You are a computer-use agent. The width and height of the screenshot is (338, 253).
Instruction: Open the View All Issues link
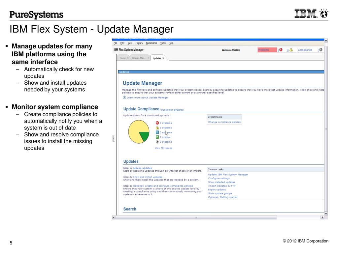pyautogui.click(x=163, y=148)
